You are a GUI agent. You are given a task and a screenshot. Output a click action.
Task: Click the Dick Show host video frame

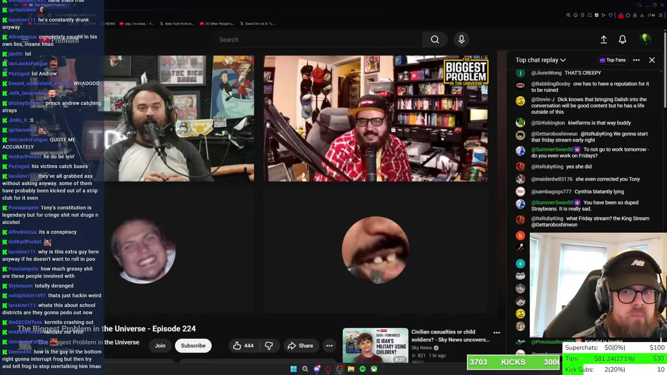coord(179,118)
